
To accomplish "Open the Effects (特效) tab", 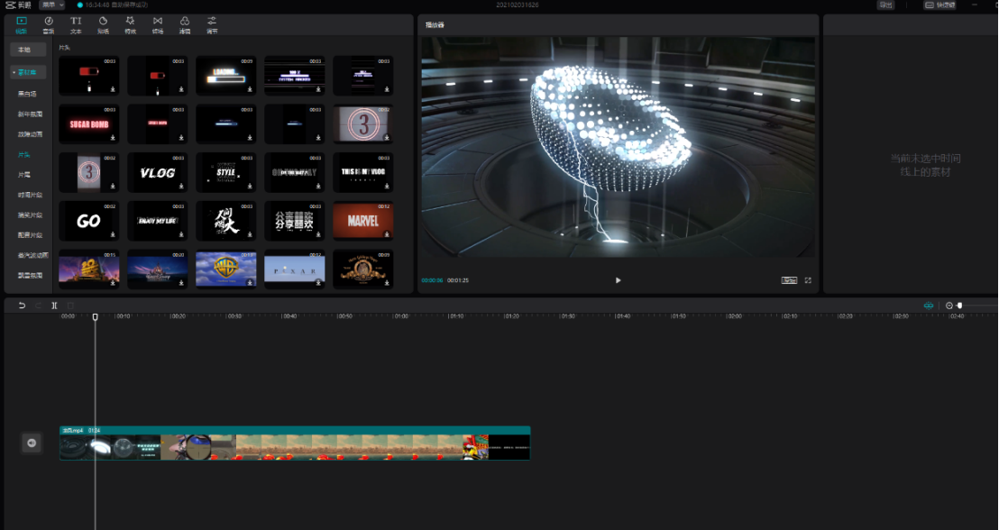I will click(130, 23).
